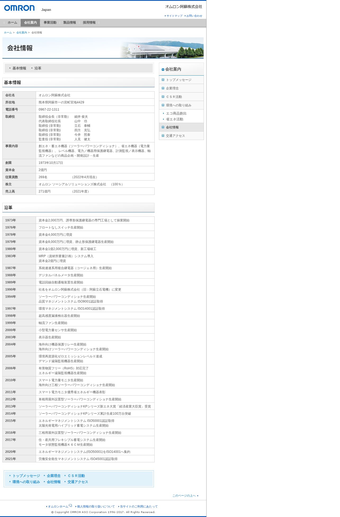Click the ホーム breadcrumb link
340x517 pixels.
[x=8, y=33]
